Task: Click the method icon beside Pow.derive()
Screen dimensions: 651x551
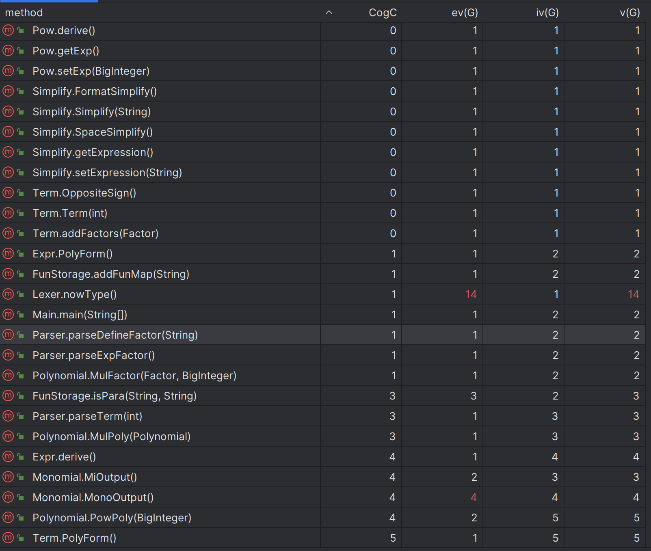Action: [8, 30]
